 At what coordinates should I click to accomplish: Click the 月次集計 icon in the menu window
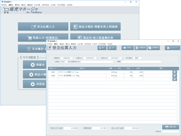point(29,49)
